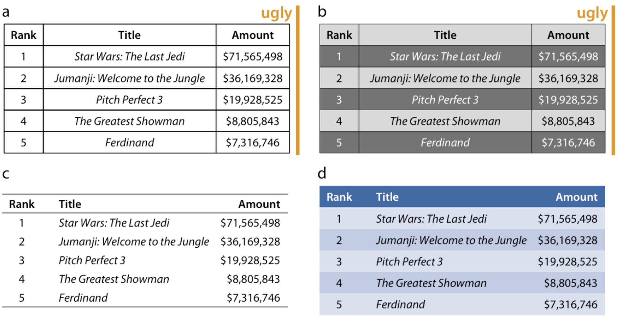Select rank number 2 in gray-striped table b
The image size is (618, 318).
tap(339, 78)
